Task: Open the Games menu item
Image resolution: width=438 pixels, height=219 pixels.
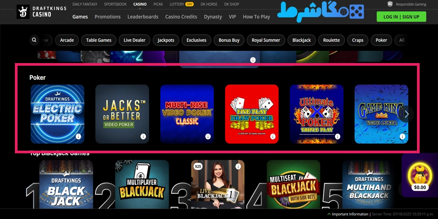Action: pos(80,17)
